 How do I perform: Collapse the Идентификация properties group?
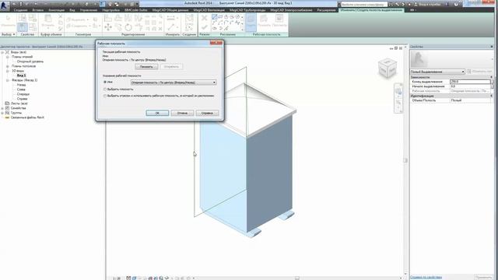[491, 96]
